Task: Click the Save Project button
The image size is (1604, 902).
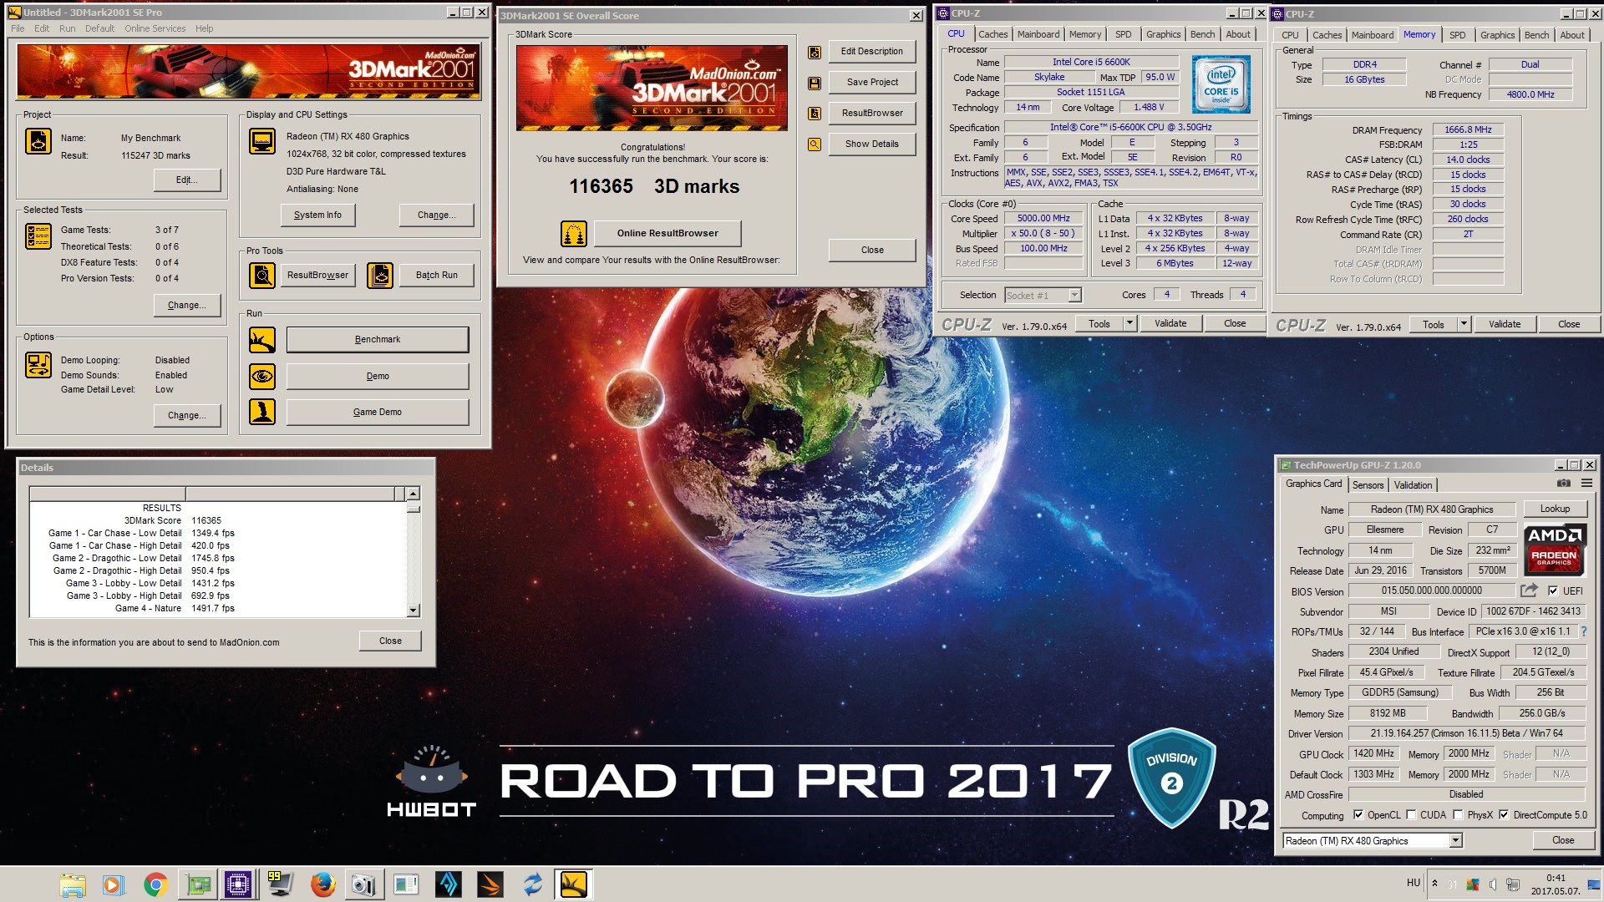Action: (872, 83)
